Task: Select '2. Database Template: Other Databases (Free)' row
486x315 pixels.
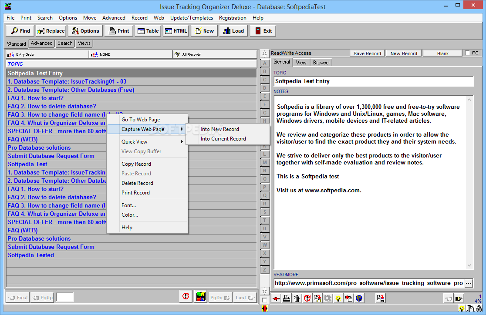Action: [132, 90]
